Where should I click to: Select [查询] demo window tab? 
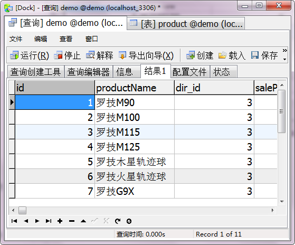click(66, 23)
